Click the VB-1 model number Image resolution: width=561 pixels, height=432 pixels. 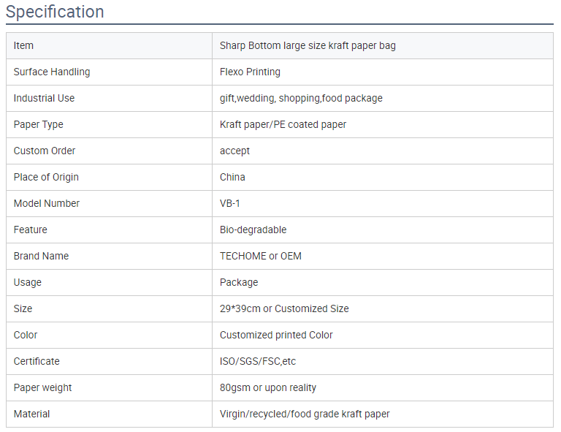pos(229,203)
